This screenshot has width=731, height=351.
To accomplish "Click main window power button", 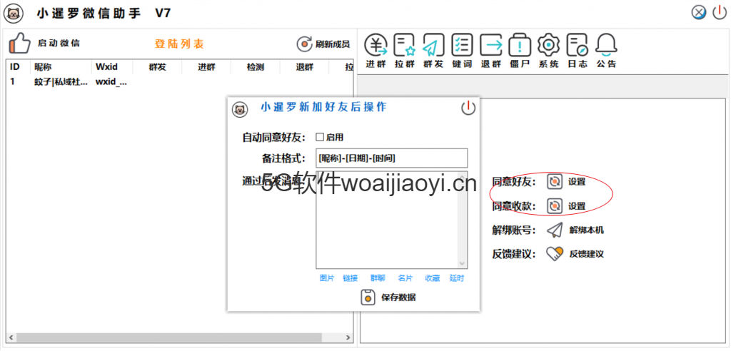I will tap(720, 12).
